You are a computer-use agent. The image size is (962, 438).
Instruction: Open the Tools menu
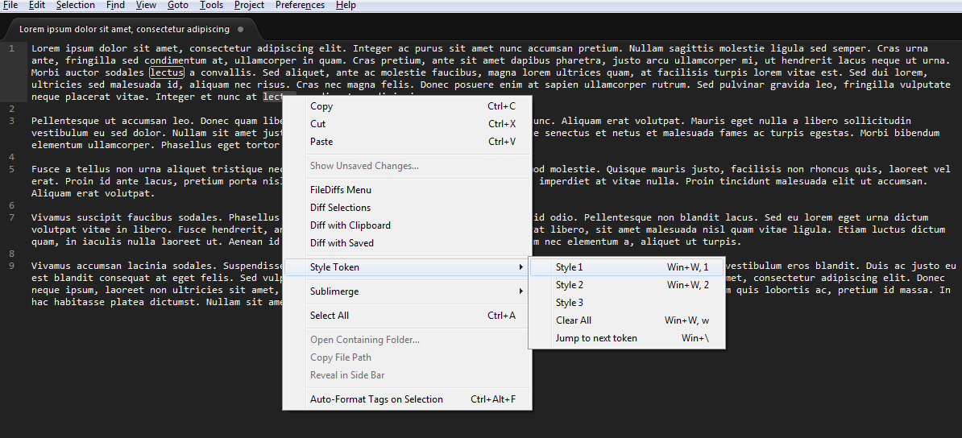[212, 5]
